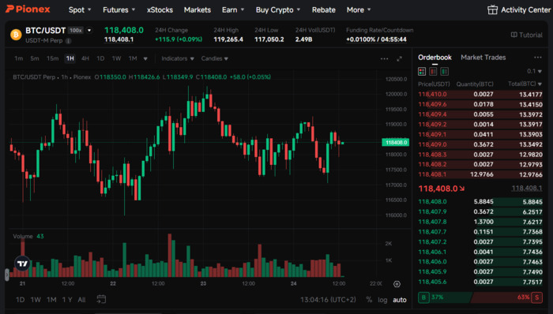The width and height of the screenshot is (553, 314).
Task: Switch to Market Trades tab
Action: [x=483, y=58]
